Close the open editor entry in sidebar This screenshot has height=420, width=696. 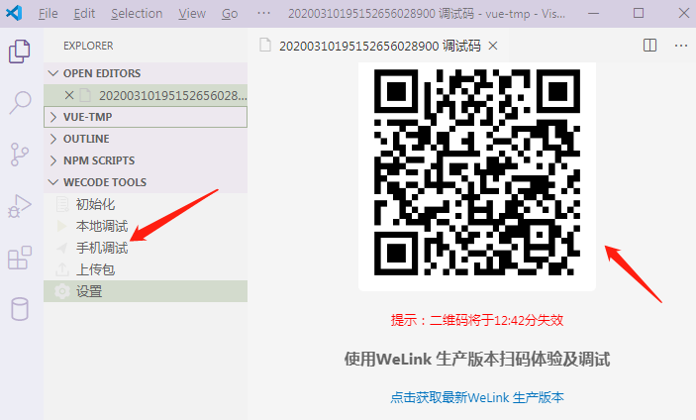pyautogui.click(x=68, y=95)
